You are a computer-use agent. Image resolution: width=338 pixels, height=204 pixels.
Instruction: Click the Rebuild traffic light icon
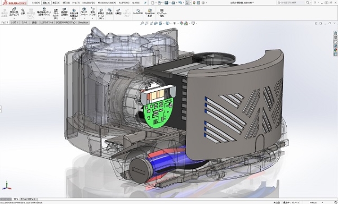coord(194,3)
